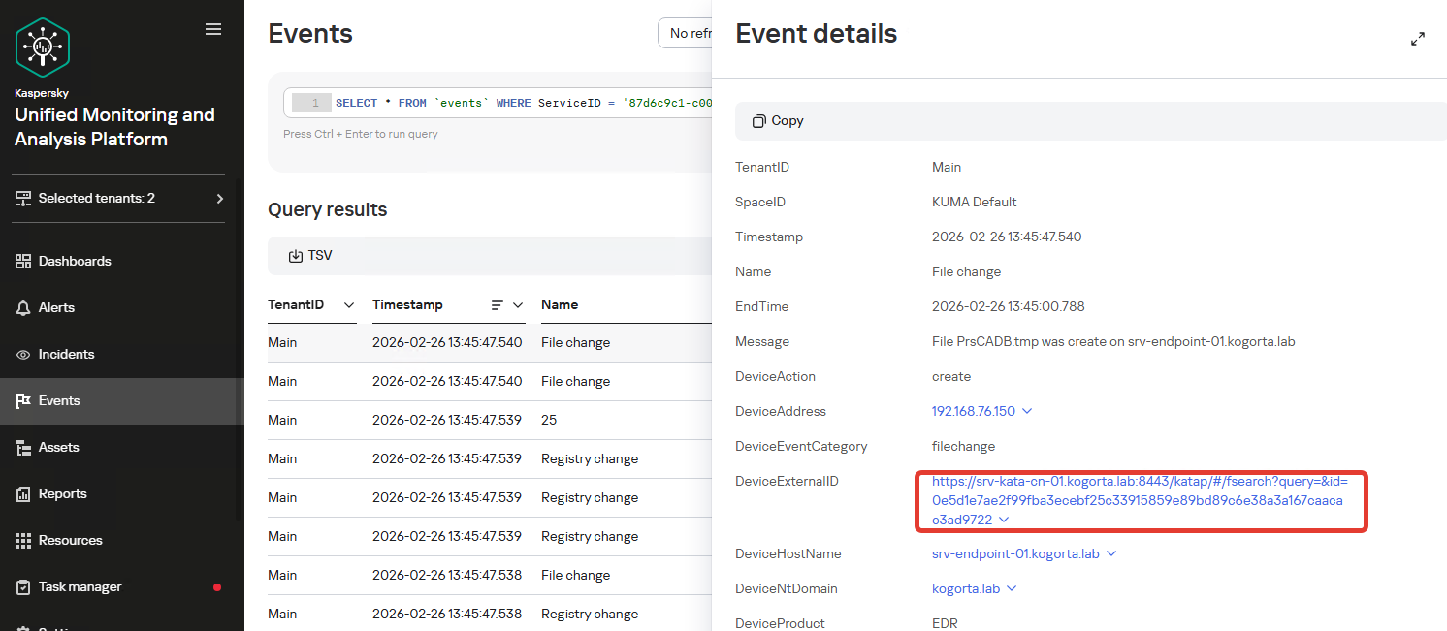Download results as TSV
This screenshot has width=1447, height=631.
pos(310,256)
